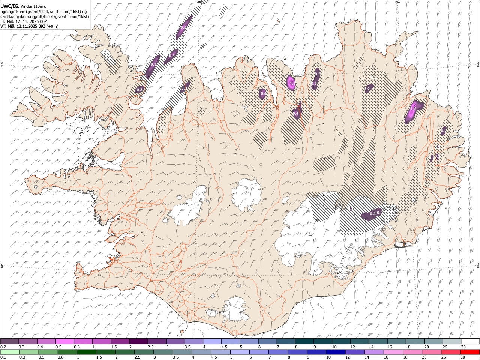The height and width of the screenshot is (360, 480).
Task: Click the '0.5' value on the northernmost snow band
Action: coord(184,27)
